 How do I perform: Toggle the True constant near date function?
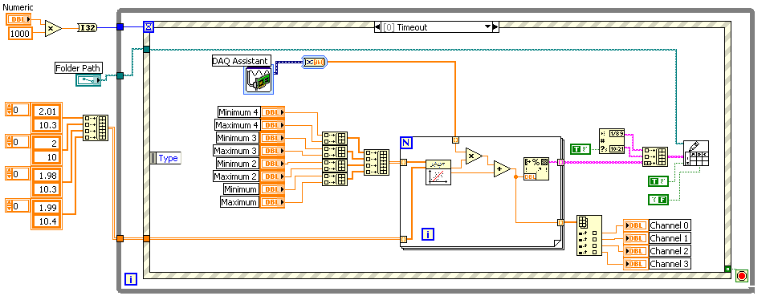[x=580, y=148]
